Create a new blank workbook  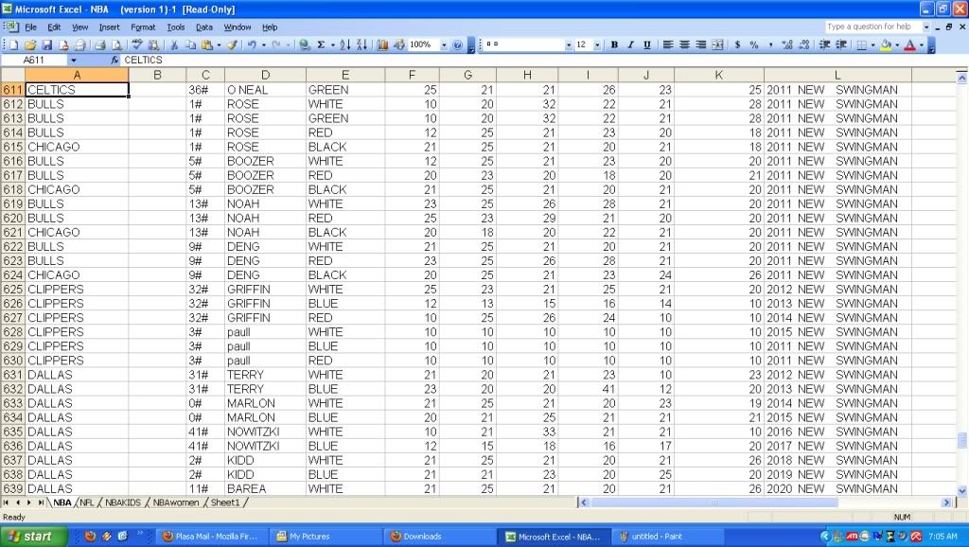[14, 45]
